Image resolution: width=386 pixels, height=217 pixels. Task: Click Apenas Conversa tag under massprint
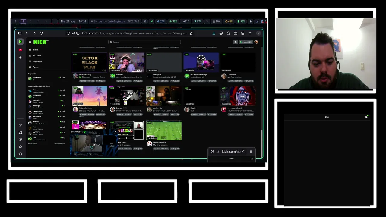coord(161,81)
